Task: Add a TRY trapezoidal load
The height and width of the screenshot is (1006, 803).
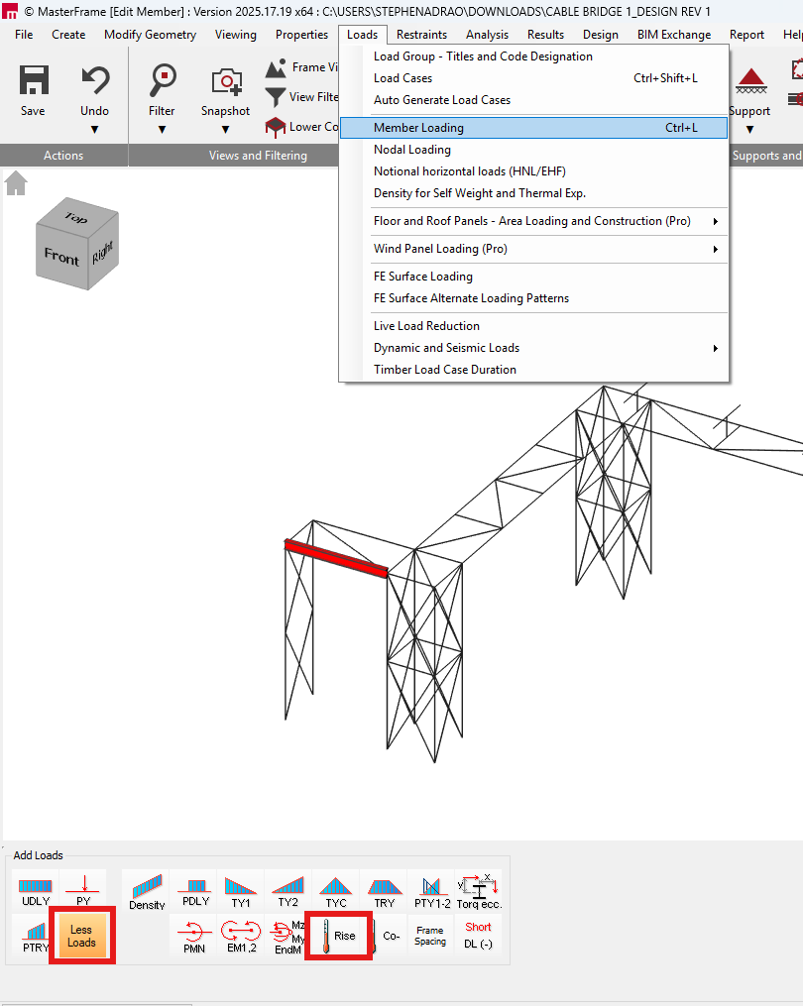Action: (385, 890)
